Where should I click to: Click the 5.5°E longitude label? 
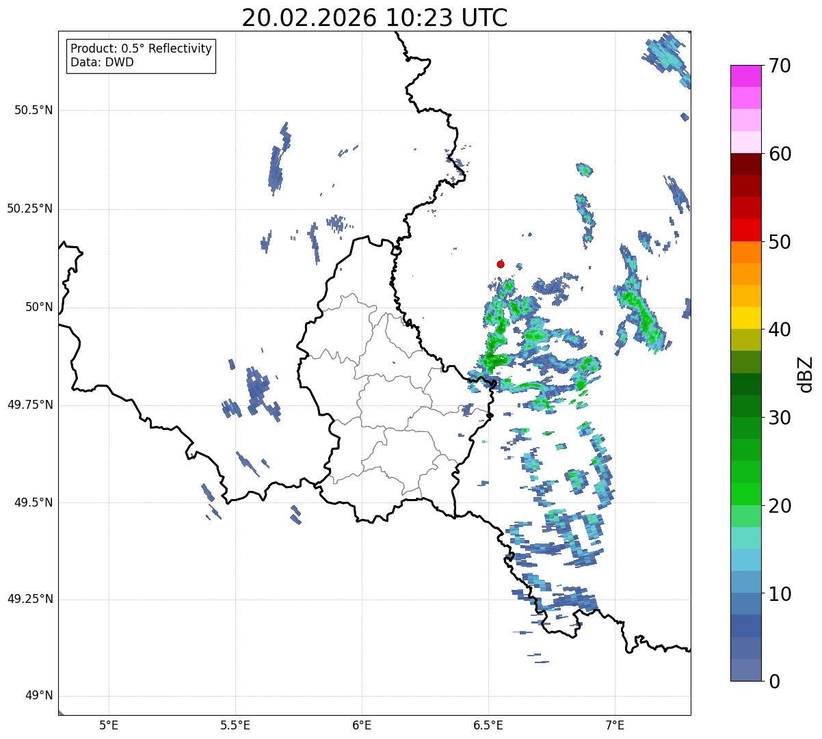click(235, 725)
